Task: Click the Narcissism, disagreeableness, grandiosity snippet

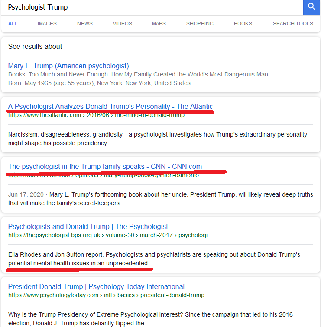Action: click(x=158, y=139)
